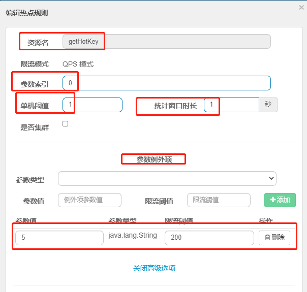This screenshot has height=292, width=307.
Task: Click 删除 button for the java.lang.String row
Action: [x=274, y=238]
